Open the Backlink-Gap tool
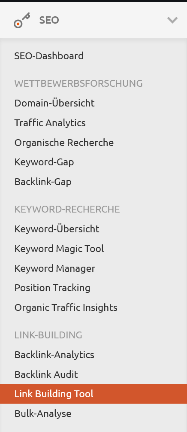187x432 pixels. (x=43, y=182)
